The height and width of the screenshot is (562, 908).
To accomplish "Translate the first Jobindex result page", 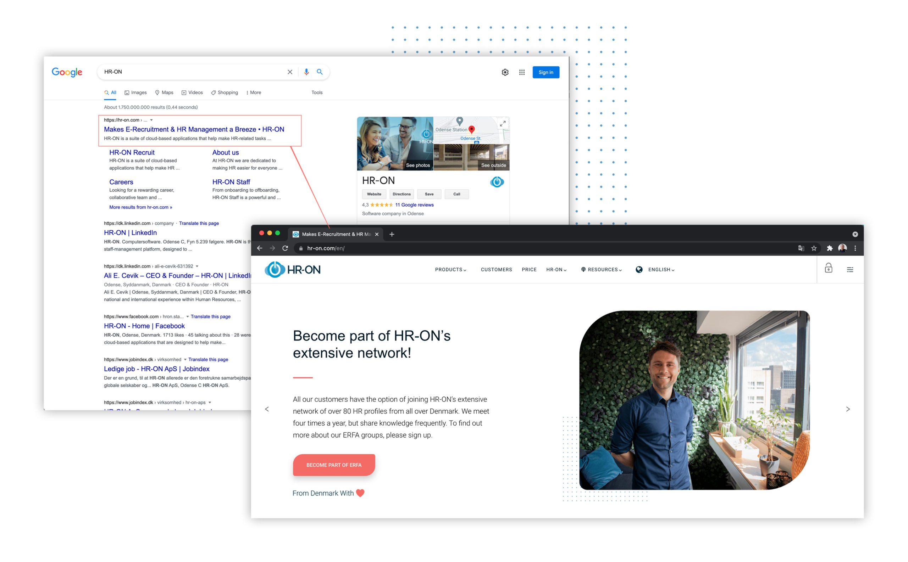I will [x=208, y=359].
